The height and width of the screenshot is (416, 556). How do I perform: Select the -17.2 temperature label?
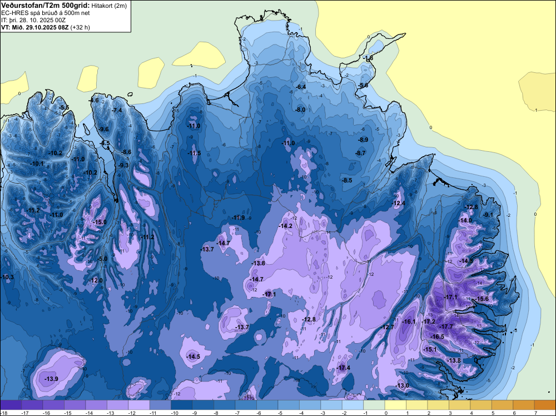click(429, 321)
